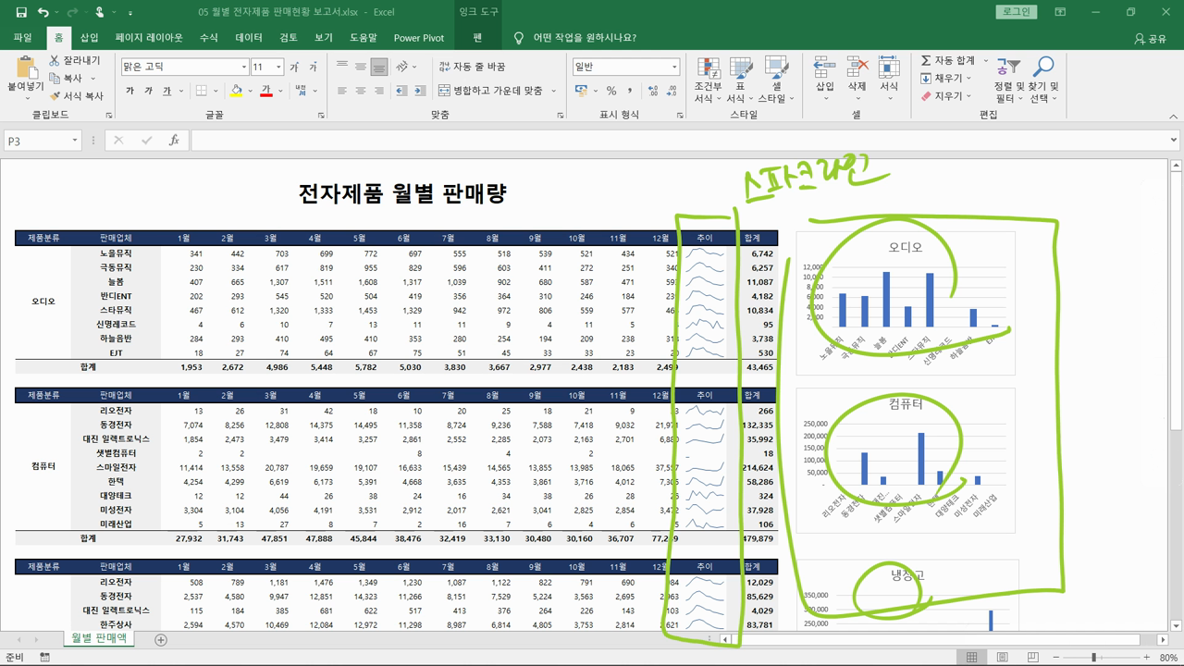Image resolution: width=1184 pixels, height=666 pixels.
Task: Click Undo in the quick access toolbar
Action: point(43,13)
